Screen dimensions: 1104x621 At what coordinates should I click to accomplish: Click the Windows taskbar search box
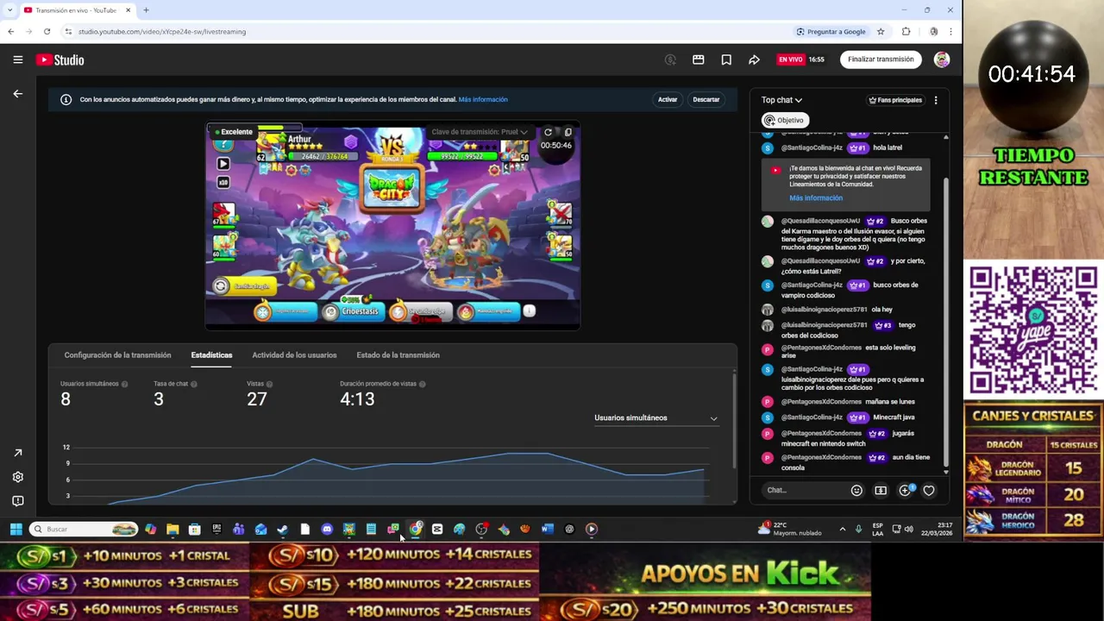click(x=84, y=529)
